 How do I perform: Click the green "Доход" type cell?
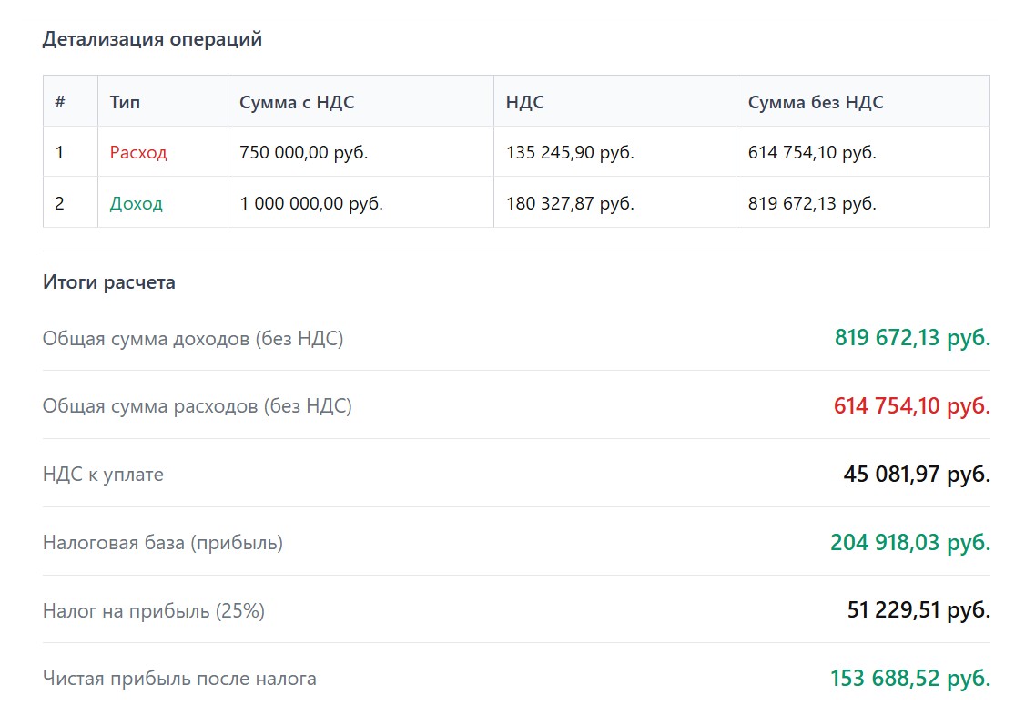point(136,203)
